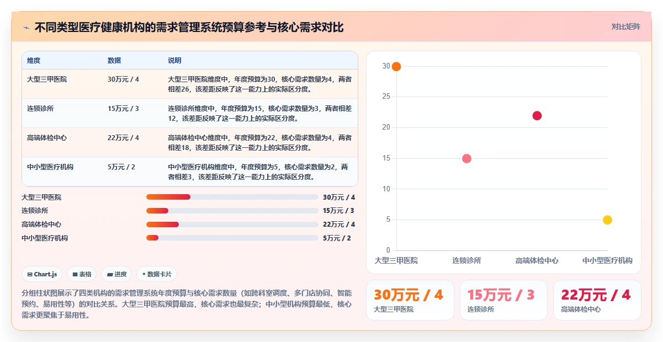This screenshot has height=342, width=663.
Task: Click the 说明 column header
Action: (x=174, y=61)
